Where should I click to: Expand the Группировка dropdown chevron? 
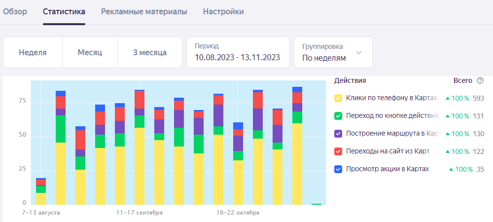coord(359,52)
